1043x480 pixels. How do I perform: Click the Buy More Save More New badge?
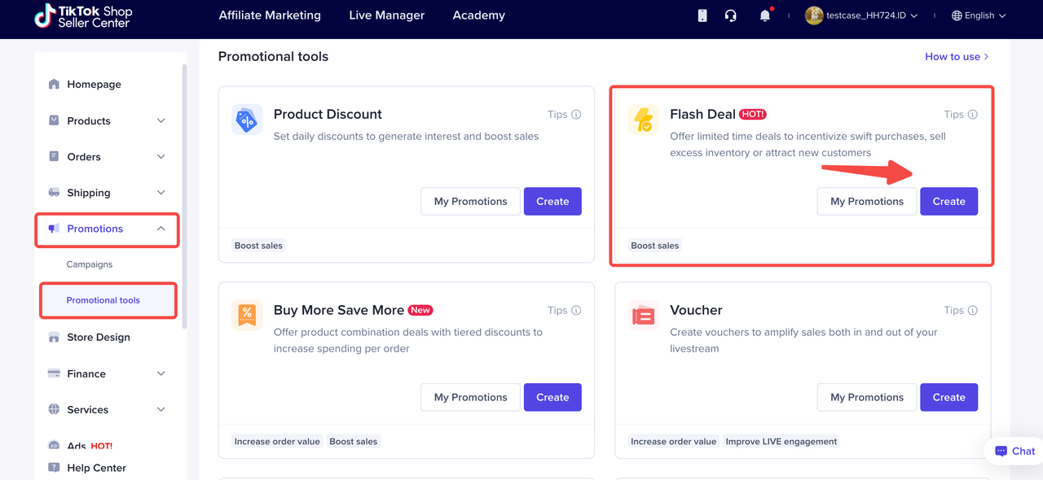pyautogui.click(x=420, y=310)
